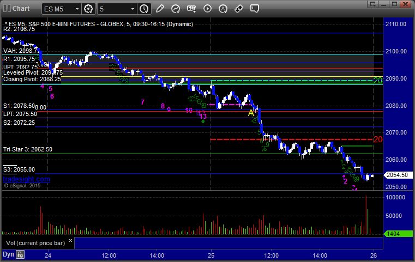Click the 50000 volume axis value
Viewport: 415px width, 262px height.
[394, 216]
